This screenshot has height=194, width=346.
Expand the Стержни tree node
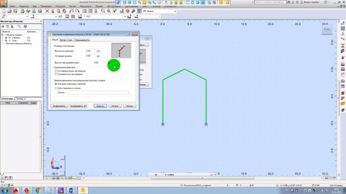point(6,38)
